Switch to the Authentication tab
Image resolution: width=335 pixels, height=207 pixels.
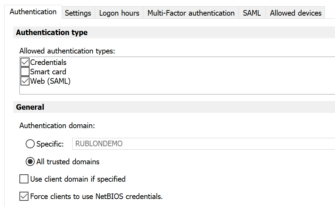pyautogui.click(x=33, y=12)
